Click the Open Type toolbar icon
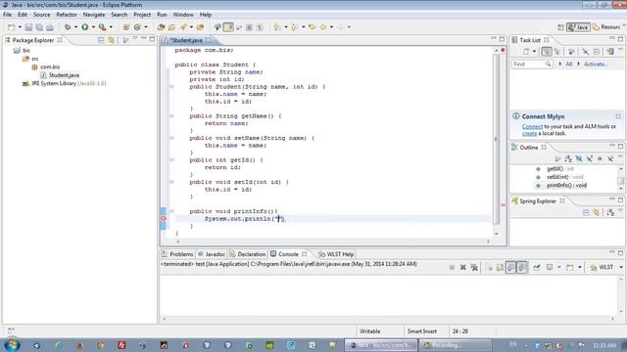Viewport: 627px width, 352px height. 161,27
